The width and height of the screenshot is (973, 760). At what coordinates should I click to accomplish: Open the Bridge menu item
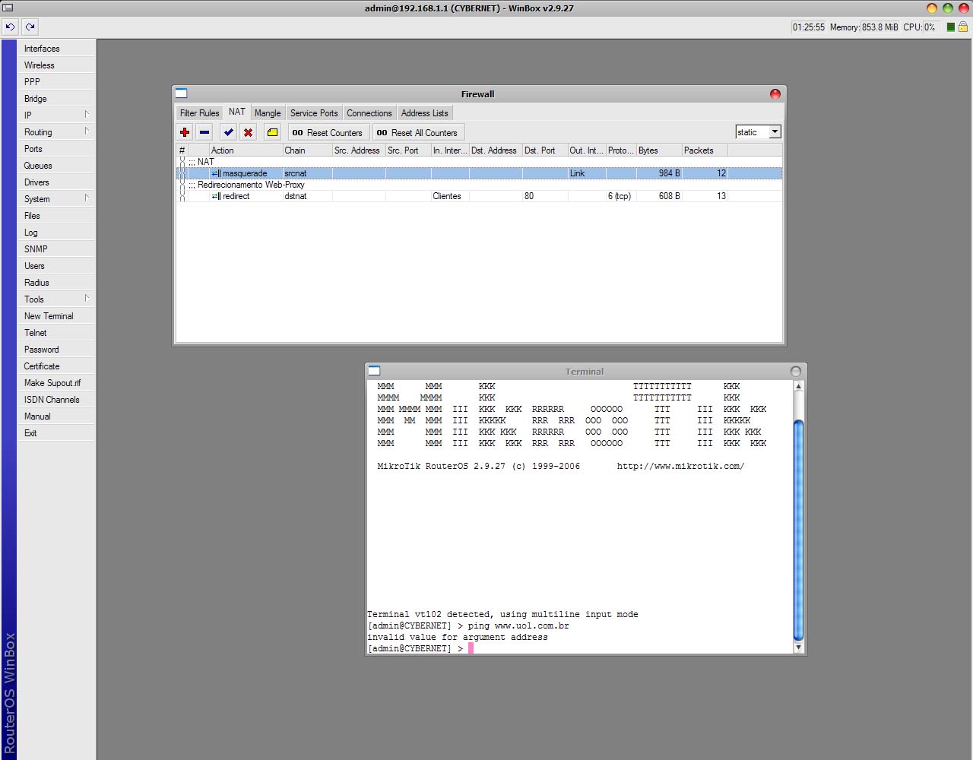(57, 99)
